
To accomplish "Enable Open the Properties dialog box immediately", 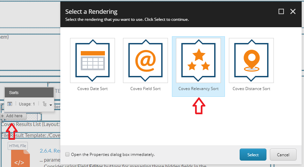I will [67, 154].
